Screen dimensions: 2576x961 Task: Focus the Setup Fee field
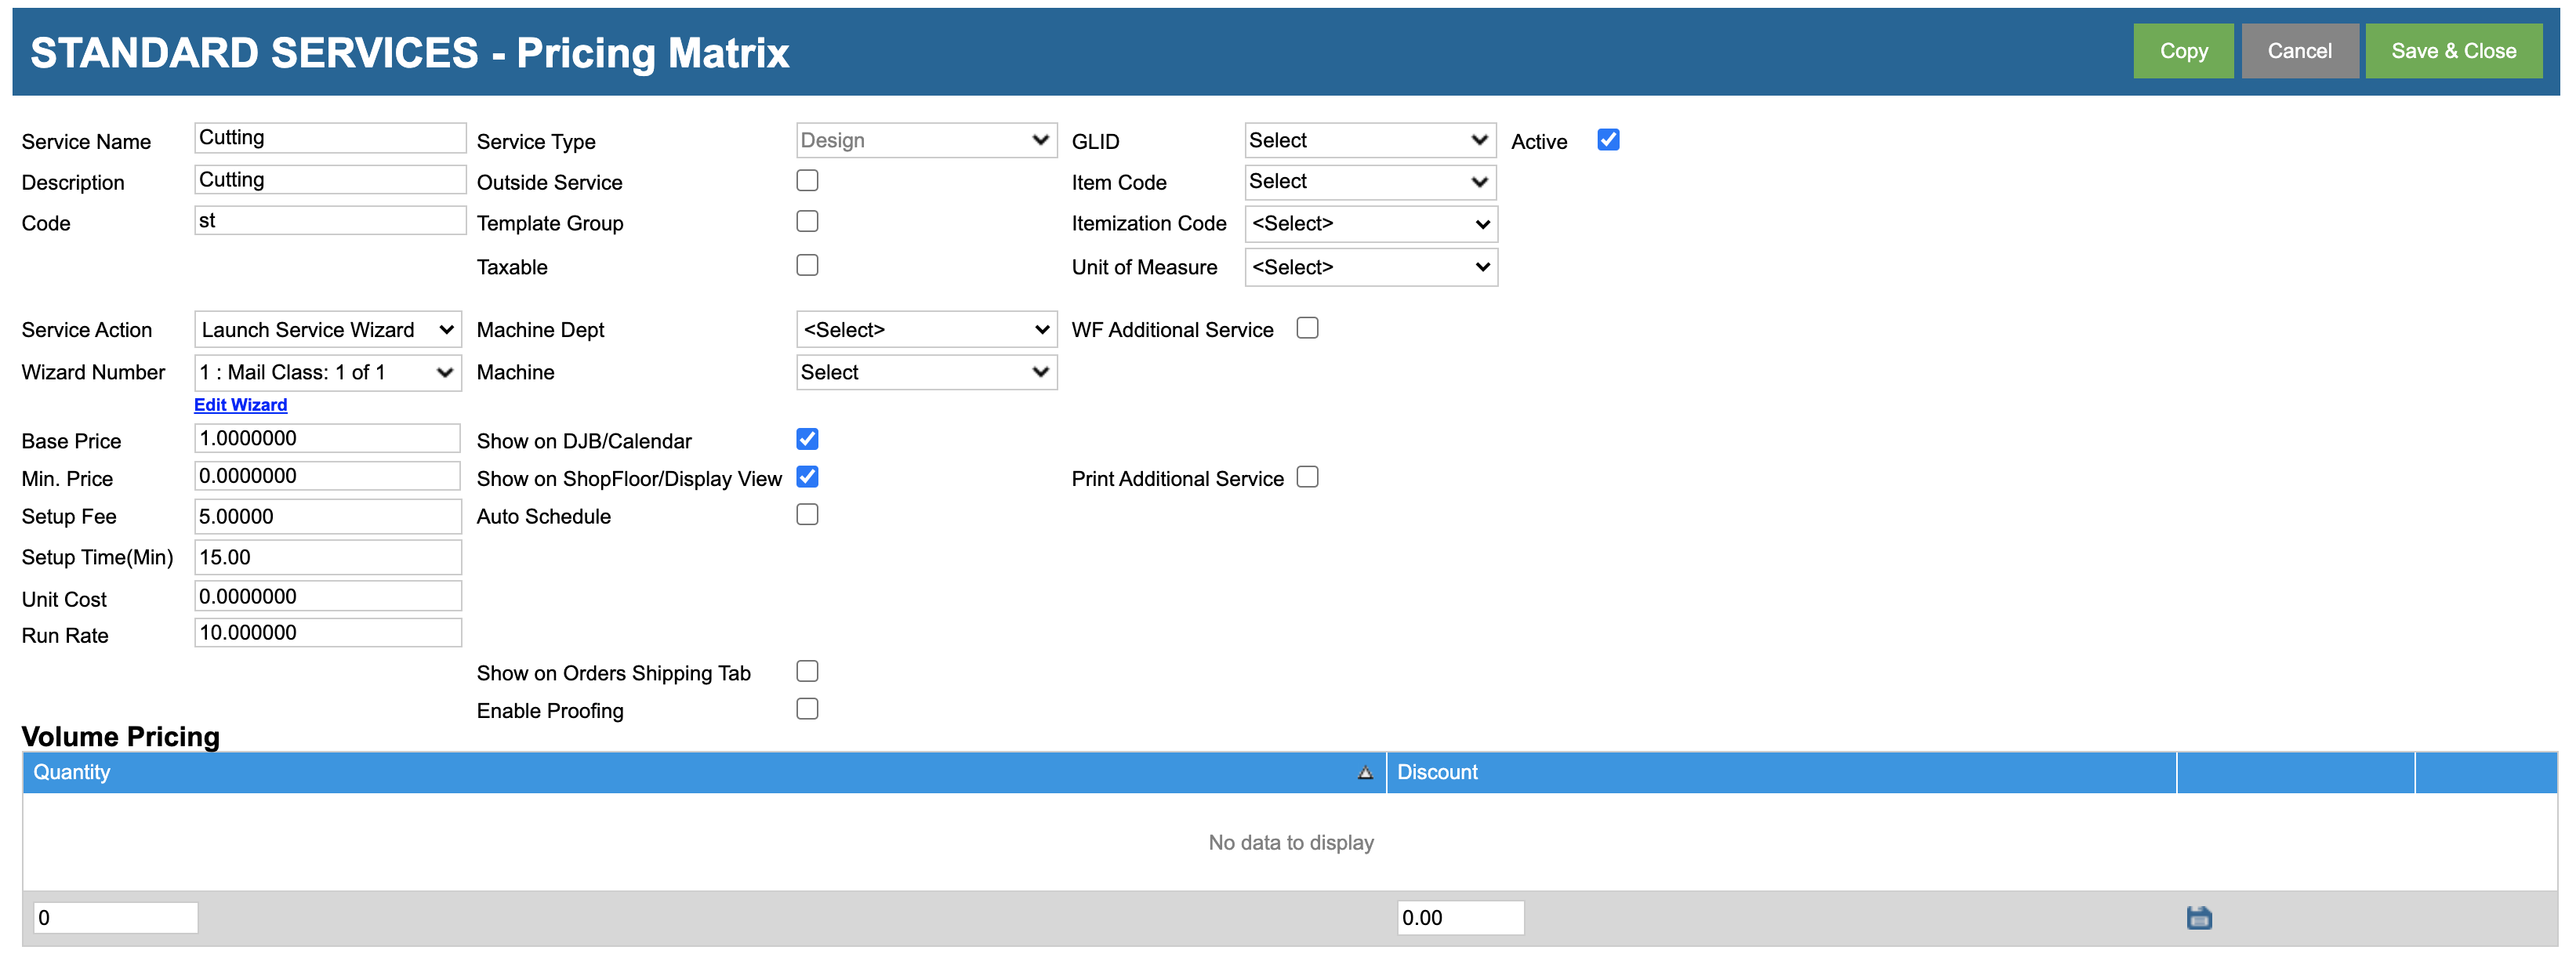click(328, 517)
